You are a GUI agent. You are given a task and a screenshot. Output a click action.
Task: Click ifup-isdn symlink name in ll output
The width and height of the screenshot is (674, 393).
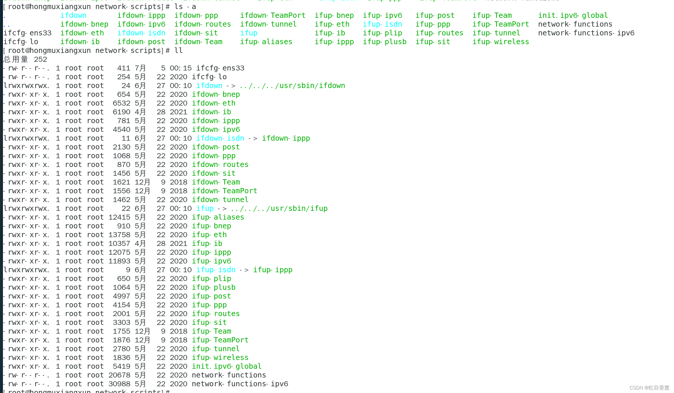[x=215, y=270]
